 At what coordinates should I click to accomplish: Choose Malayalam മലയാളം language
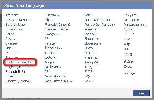(x=129, y=74)
